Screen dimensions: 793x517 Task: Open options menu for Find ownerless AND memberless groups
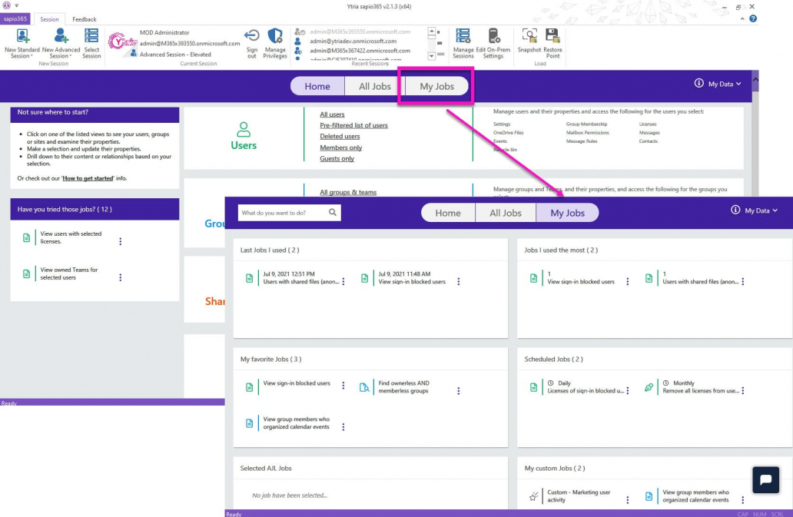(x=459, y=391)
